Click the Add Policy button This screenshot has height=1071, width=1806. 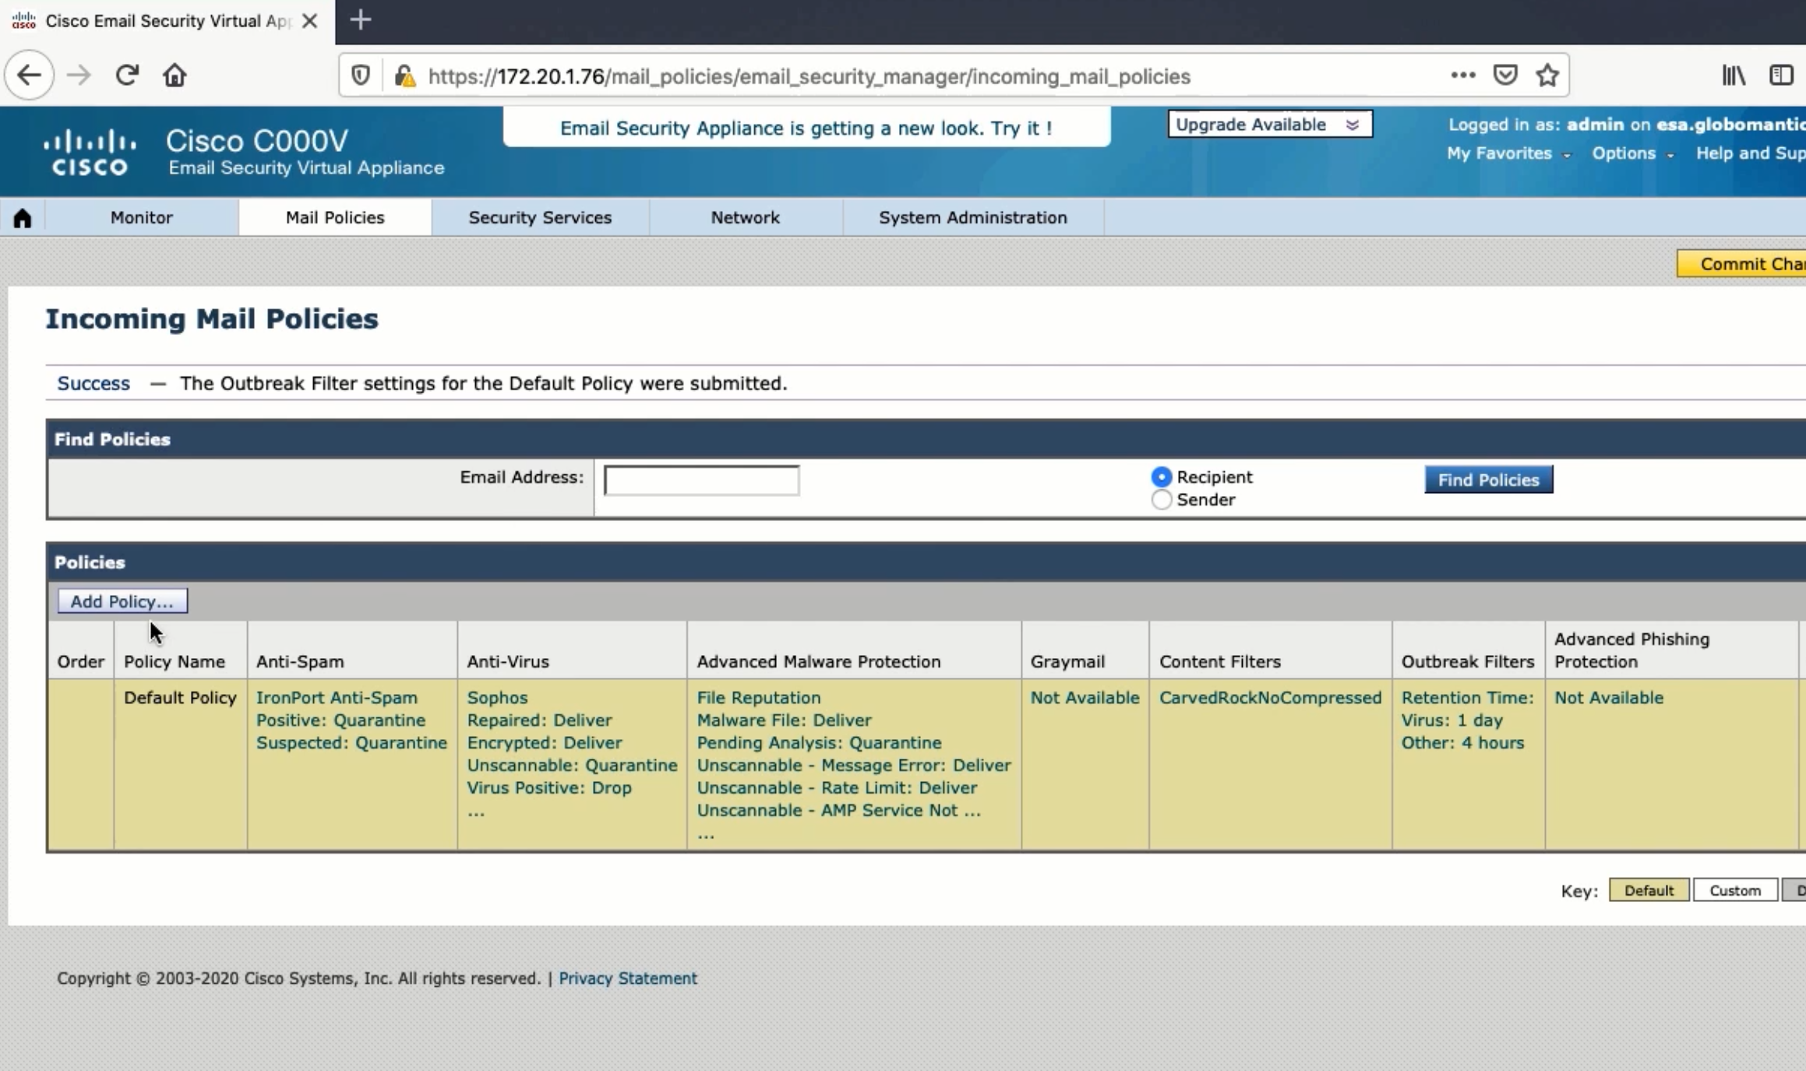point(122,601)
